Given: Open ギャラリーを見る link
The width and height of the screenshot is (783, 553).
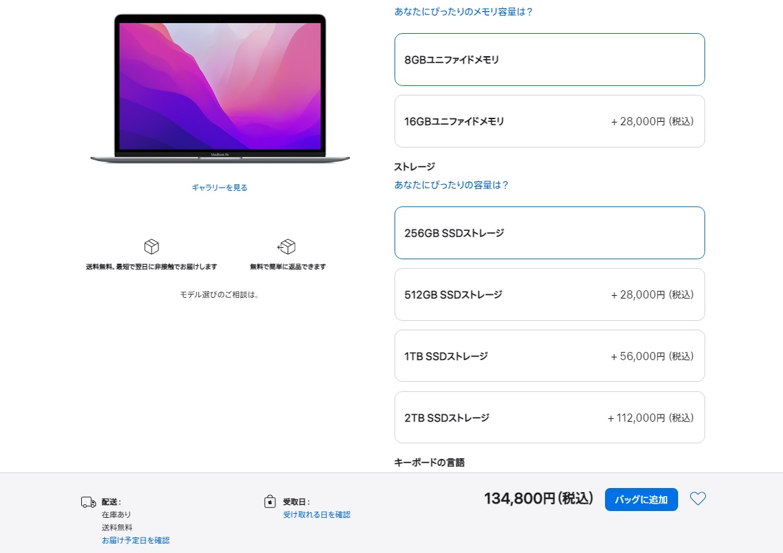Looking at the screenshot, I should pos(219,187).
